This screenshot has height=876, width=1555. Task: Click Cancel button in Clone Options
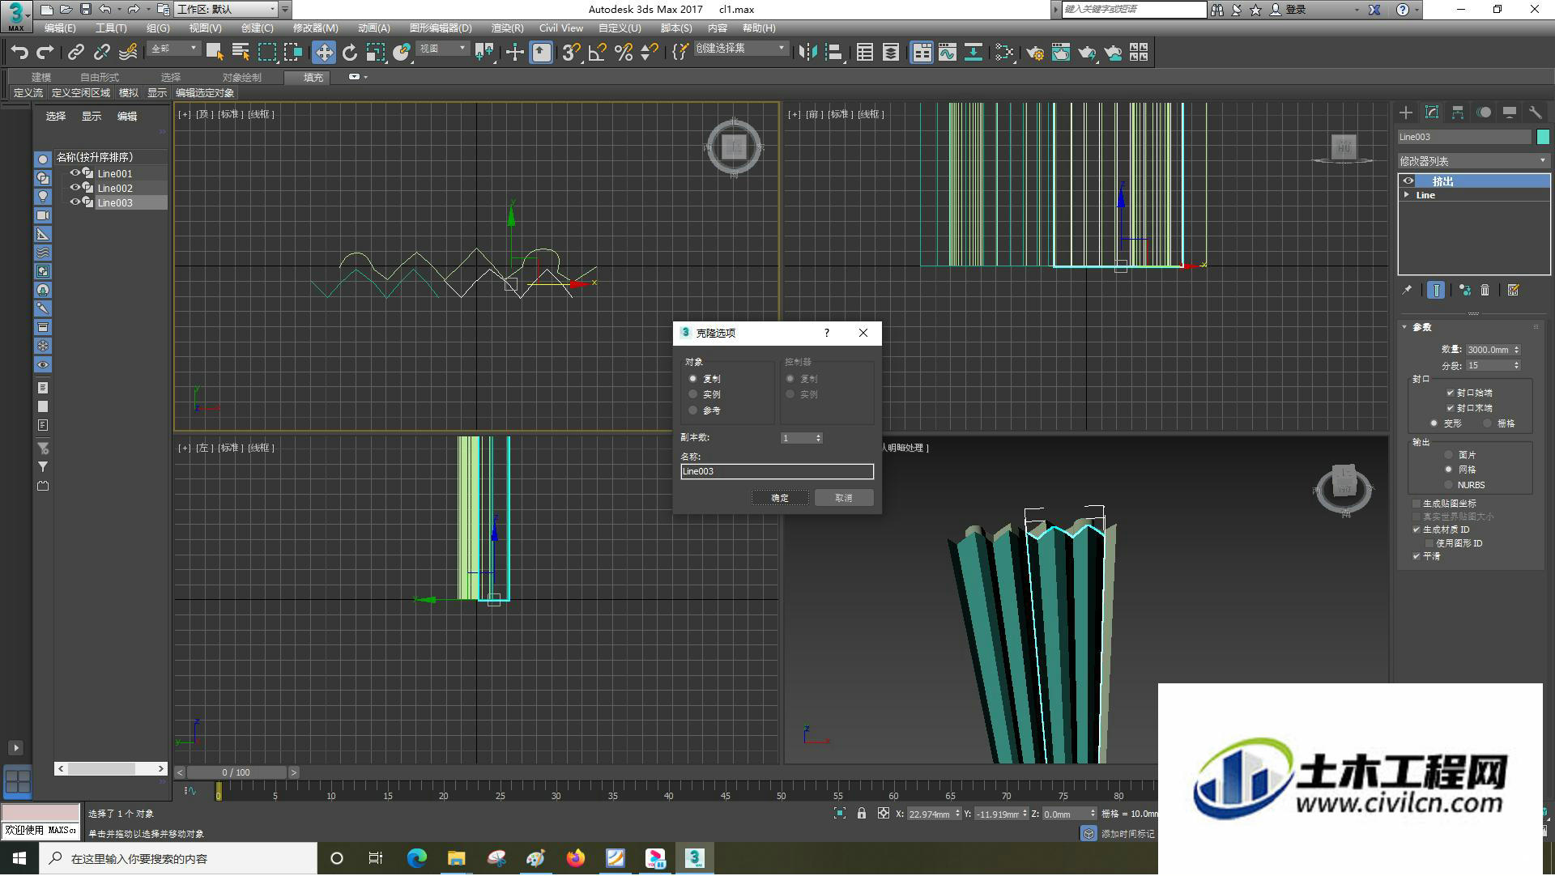tap(844, 499)
